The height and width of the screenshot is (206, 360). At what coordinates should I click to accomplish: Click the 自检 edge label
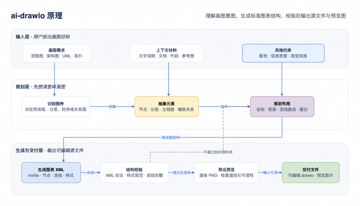(90, 172)
